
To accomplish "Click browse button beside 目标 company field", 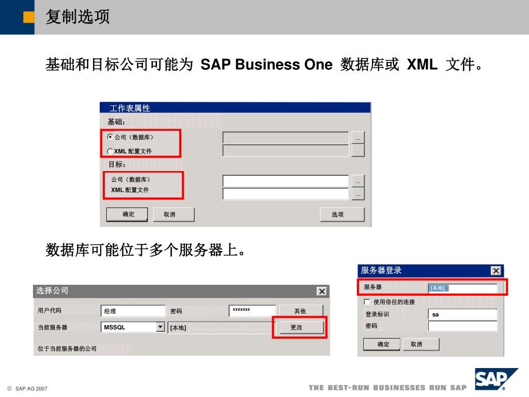I will tap(358, 181).
